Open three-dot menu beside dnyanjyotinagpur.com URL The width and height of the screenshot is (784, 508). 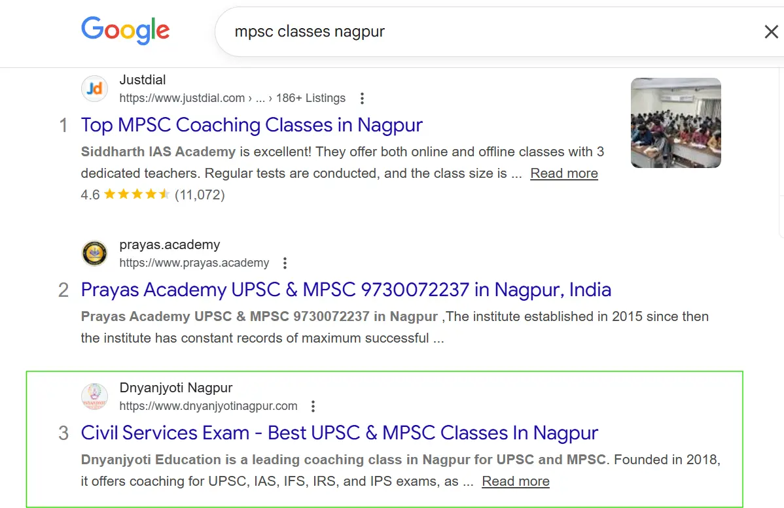(313, 407)
